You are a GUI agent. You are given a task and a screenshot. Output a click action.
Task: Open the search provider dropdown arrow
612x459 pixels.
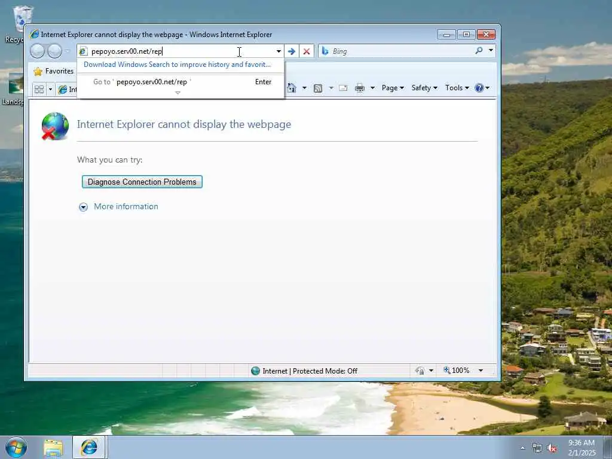[x=491, y=50]
